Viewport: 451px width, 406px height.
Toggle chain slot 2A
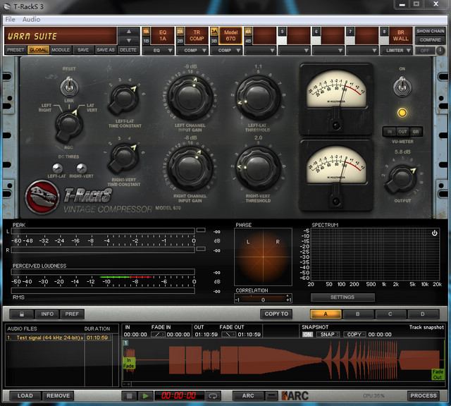click(180, 31)
